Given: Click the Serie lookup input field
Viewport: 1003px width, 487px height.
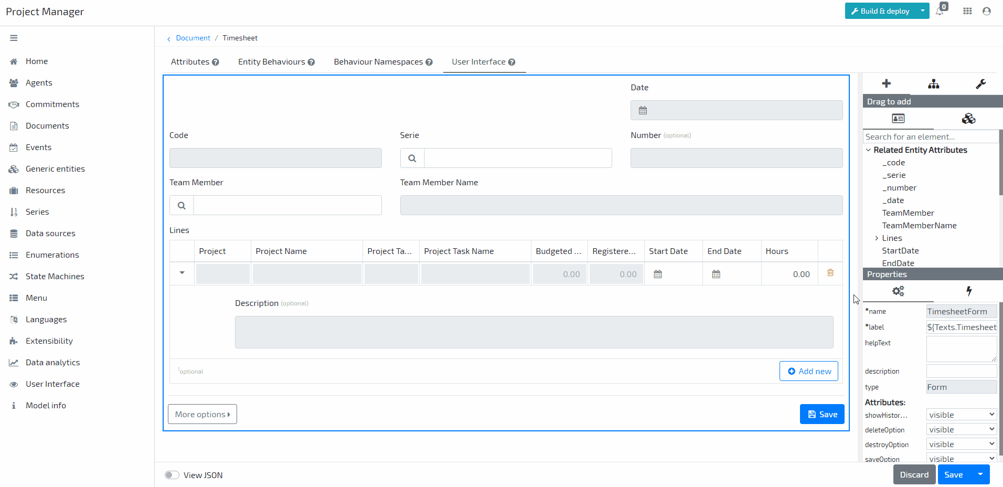Looking at the screenshot, I should (x=518, y=158).
